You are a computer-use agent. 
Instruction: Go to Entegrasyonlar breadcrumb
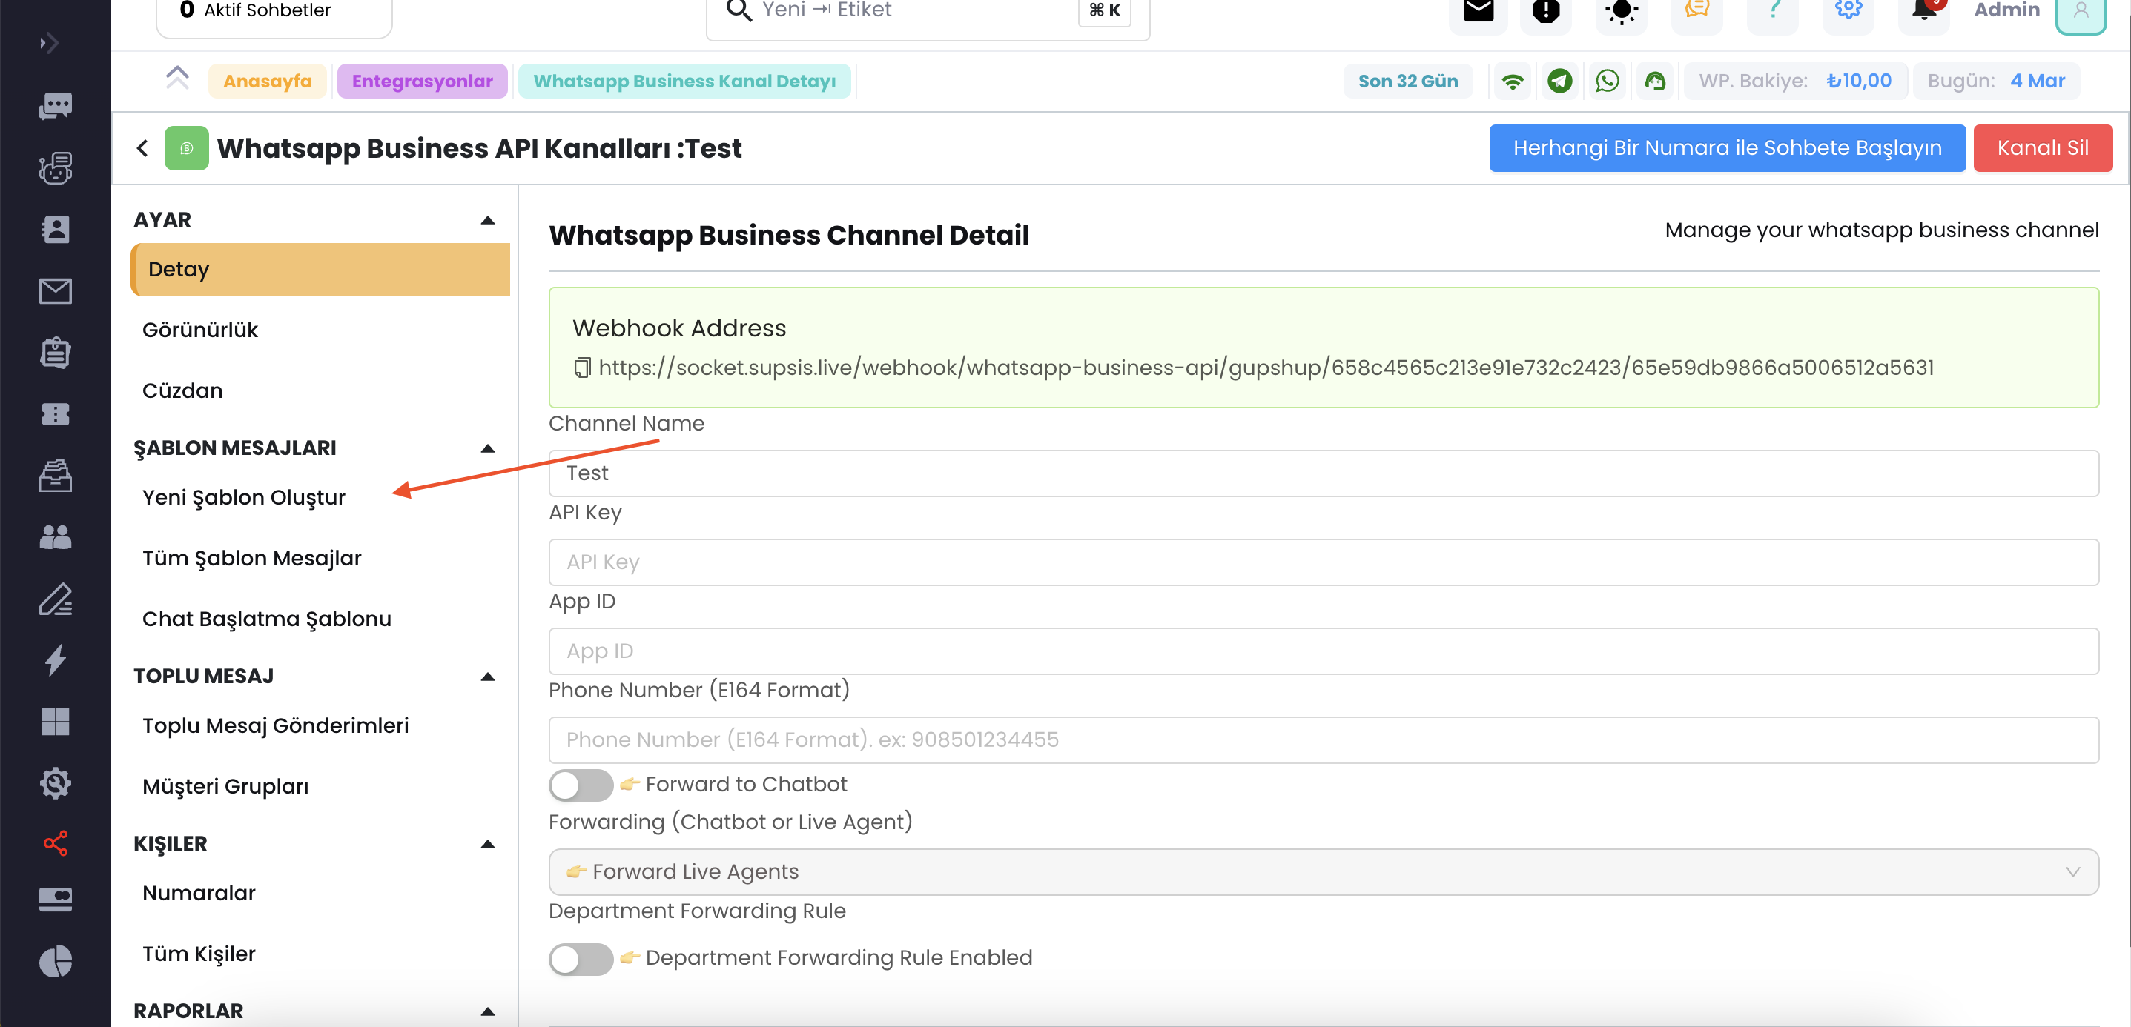[x=422, y=81]
